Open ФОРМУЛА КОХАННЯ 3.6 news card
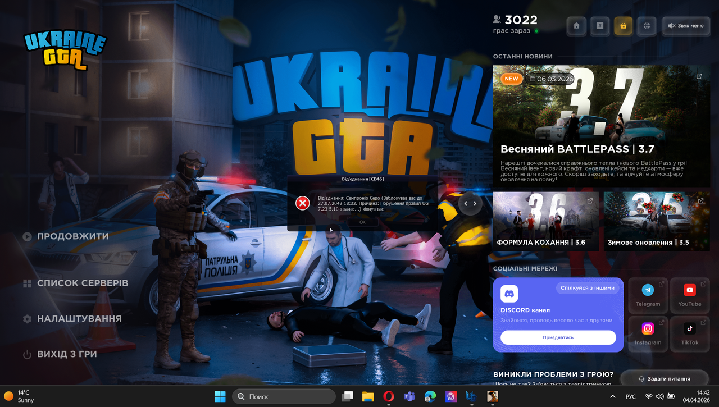Viewport: 719px width, 407px height. click(x=546, y=221)
